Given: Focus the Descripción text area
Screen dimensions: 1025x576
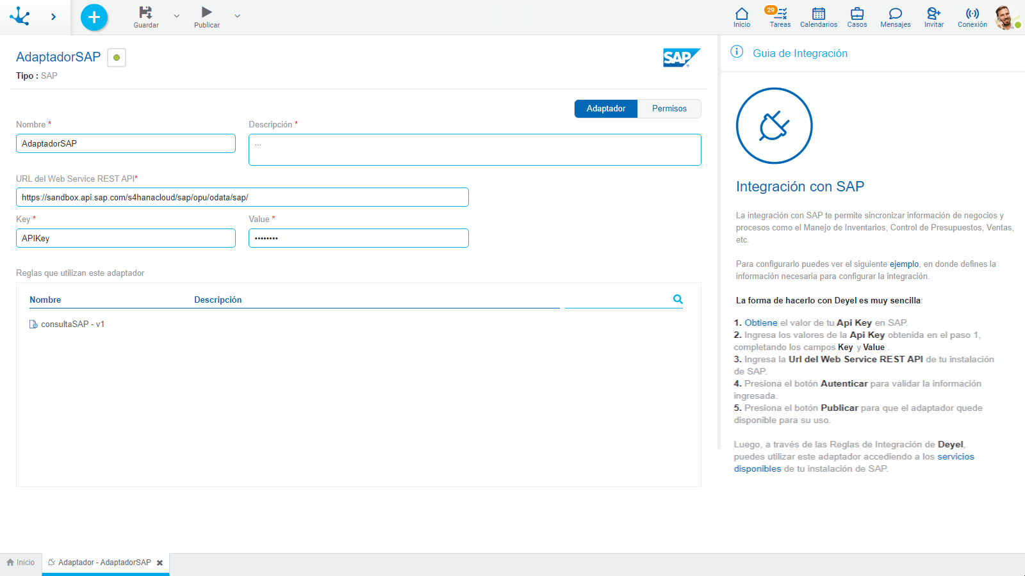Looking at the screenshot, I should (x=475, y=150).
